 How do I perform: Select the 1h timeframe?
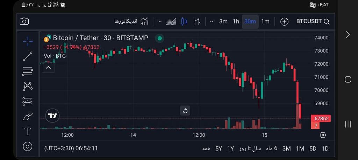point(236,22)
